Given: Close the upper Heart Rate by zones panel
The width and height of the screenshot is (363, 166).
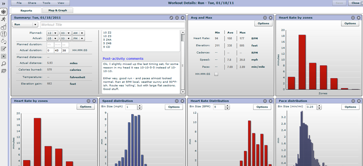Looking at the screenshot, I should pyautogui.click(x=358, y=18).
